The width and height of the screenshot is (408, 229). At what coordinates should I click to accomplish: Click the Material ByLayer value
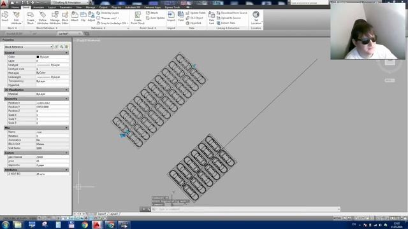tap(52, 94)
